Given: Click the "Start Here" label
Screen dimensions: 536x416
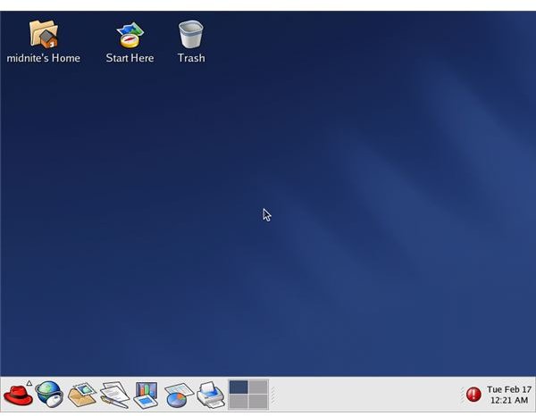Looking at the screenshot, I should [130, 58].
